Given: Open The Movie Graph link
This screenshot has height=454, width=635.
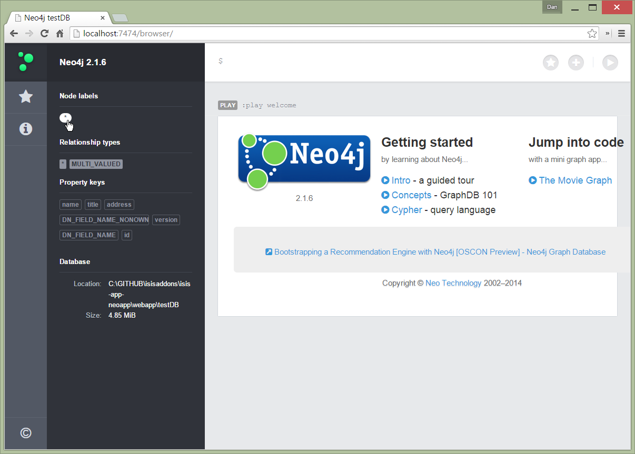Looking at the screenshot, I should [576, 180].
